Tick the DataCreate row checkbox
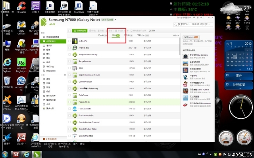 click(x=69, y=95)
